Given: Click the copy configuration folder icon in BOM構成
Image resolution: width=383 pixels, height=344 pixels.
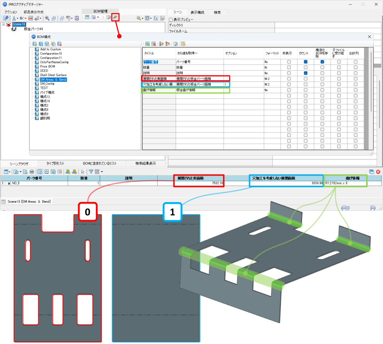Looking at the screenshot, I should [x=53, y=44].
